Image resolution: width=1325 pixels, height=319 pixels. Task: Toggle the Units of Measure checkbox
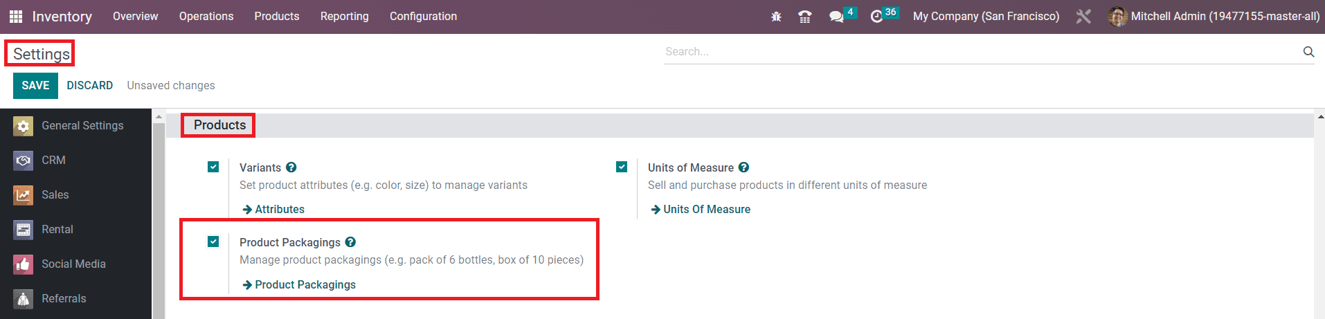(x=622, y=167)
